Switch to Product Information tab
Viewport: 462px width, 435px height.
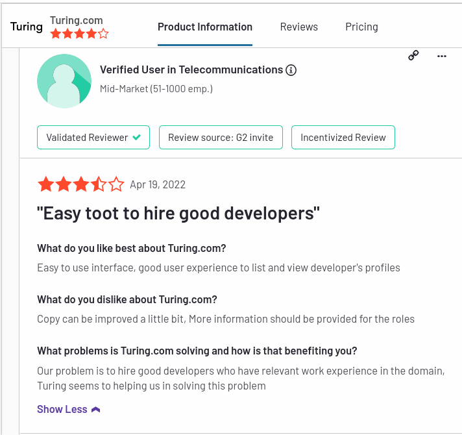coord(205,27)
